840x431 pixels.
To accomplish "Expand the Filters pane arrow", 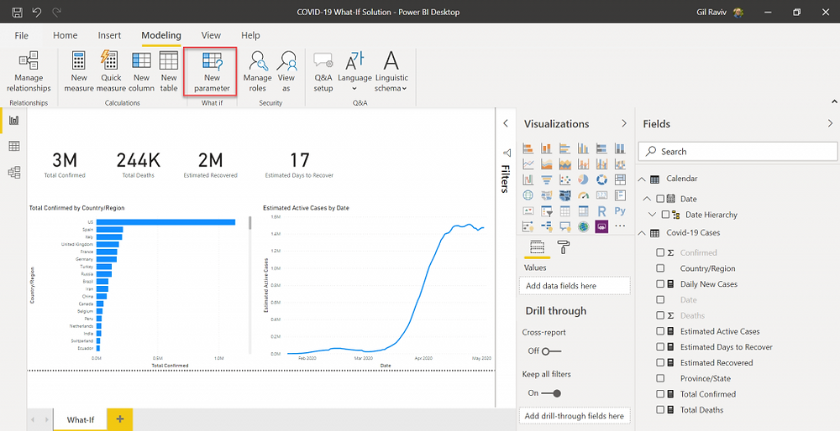I will pyautogui.click(x=505, y=123).
